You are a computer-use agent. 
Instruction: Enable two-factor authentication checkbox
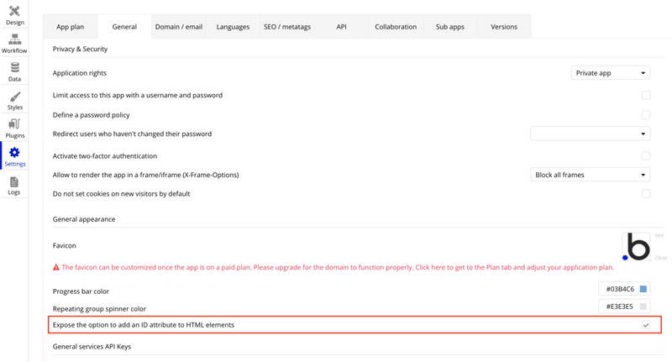646,156
